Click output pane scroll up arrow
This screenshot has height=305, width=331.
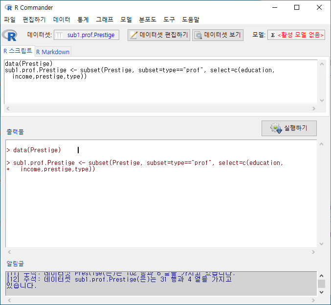[322, 144]
